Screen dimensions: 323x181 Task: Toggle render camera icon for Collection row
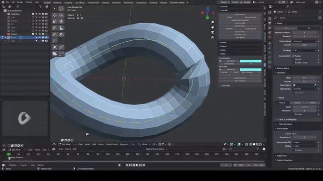[46, 14]
